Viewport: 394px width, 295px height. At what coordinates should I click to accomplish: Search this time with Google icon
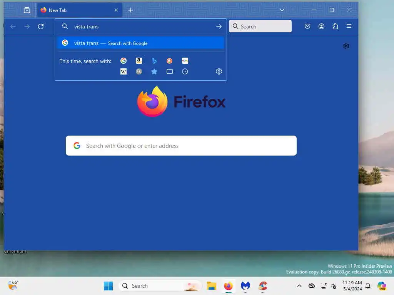(124, 61)
